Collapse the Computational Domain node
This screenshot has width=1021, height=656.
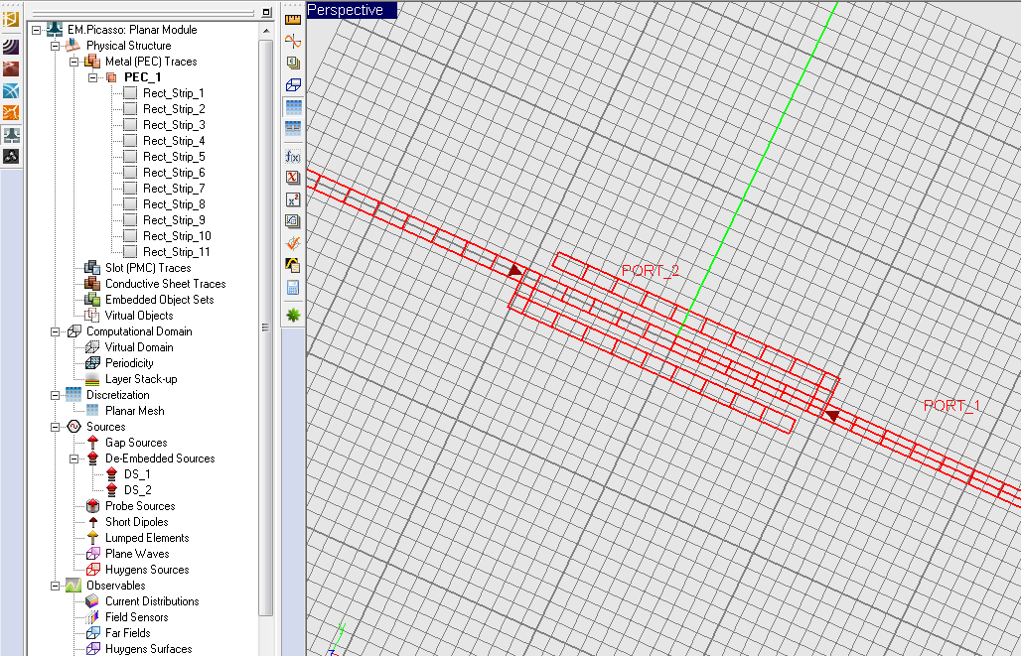[56, 331]
